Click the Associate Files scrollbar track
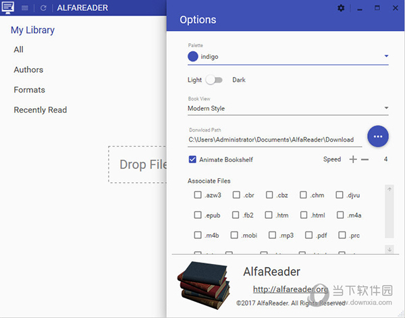Viewport: 405px width, 318px height. [x=389, y=215]
